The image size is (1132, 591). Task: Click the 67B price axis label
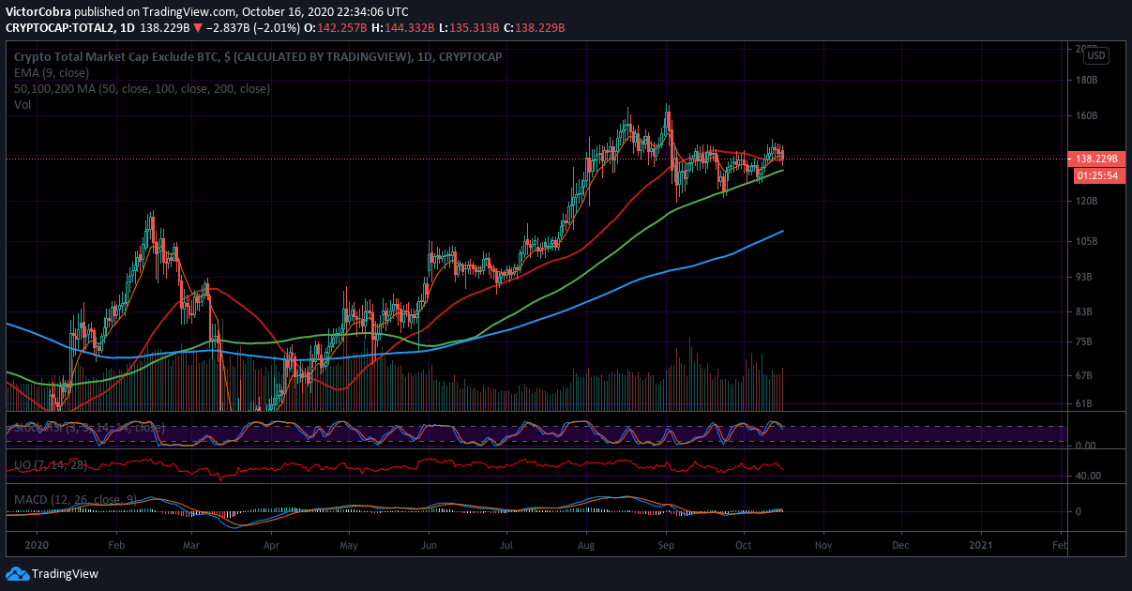(1083, 376)
